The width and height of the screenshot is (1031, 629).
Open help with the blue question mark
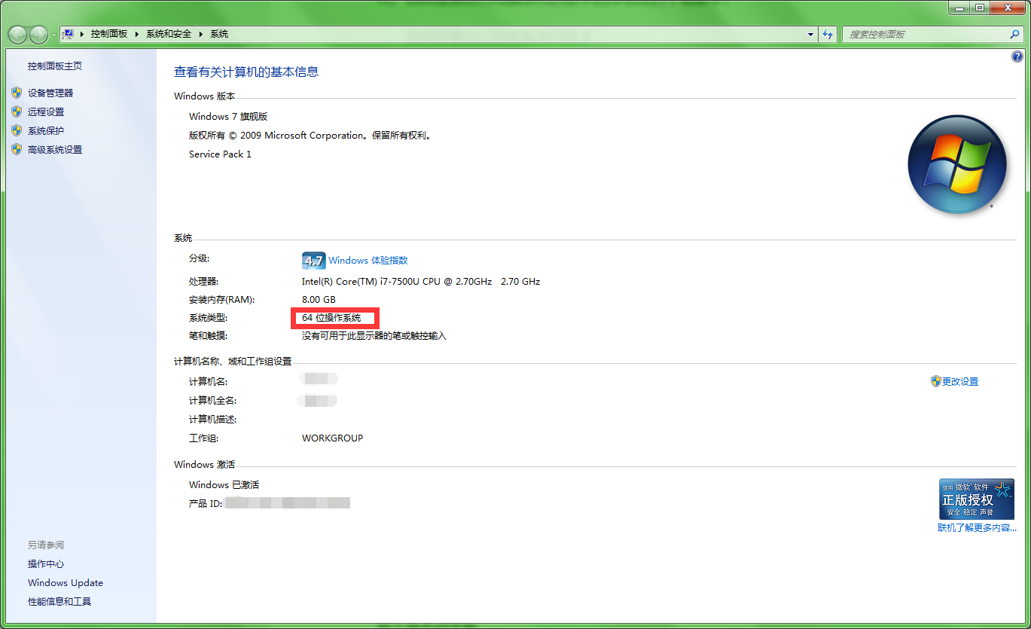1017,56
